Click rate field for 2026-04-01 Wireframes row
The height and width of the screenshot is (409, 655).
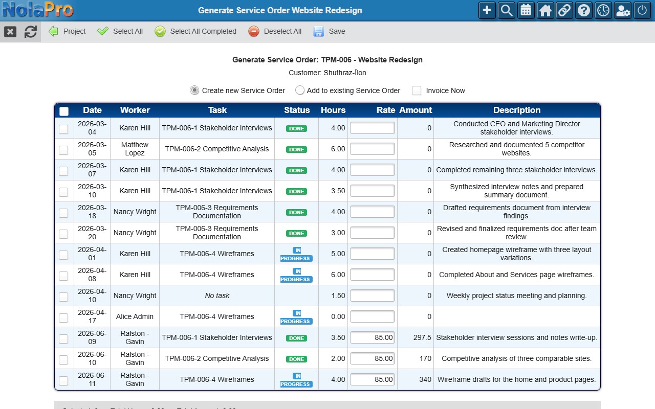(373, 254)
